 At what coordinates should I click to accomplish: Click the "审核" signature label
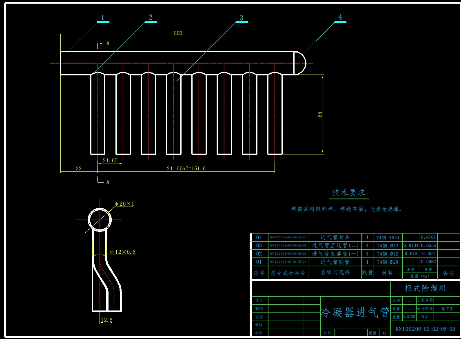click(x=259, y=325)
